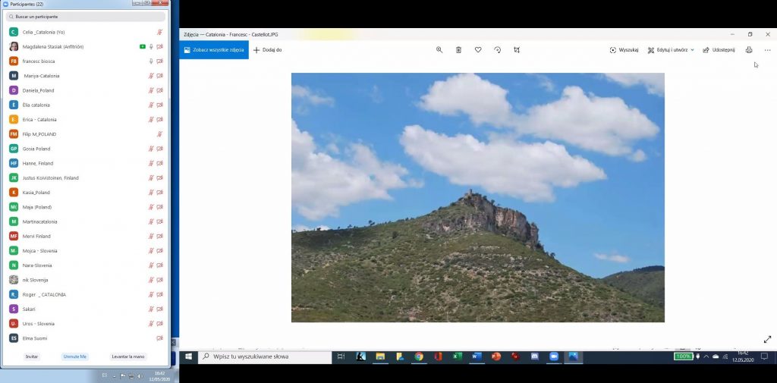Image resolution: width=777 pixels, height=383 pixels.
Task: Click the printer icon in Photos toolbar
Action: [749, 50]
